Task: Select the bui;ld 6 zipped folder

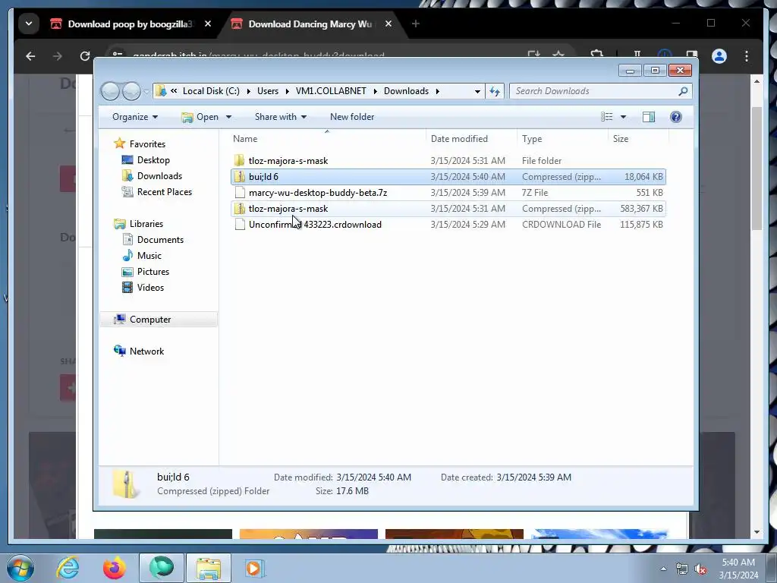Action: 448,176
